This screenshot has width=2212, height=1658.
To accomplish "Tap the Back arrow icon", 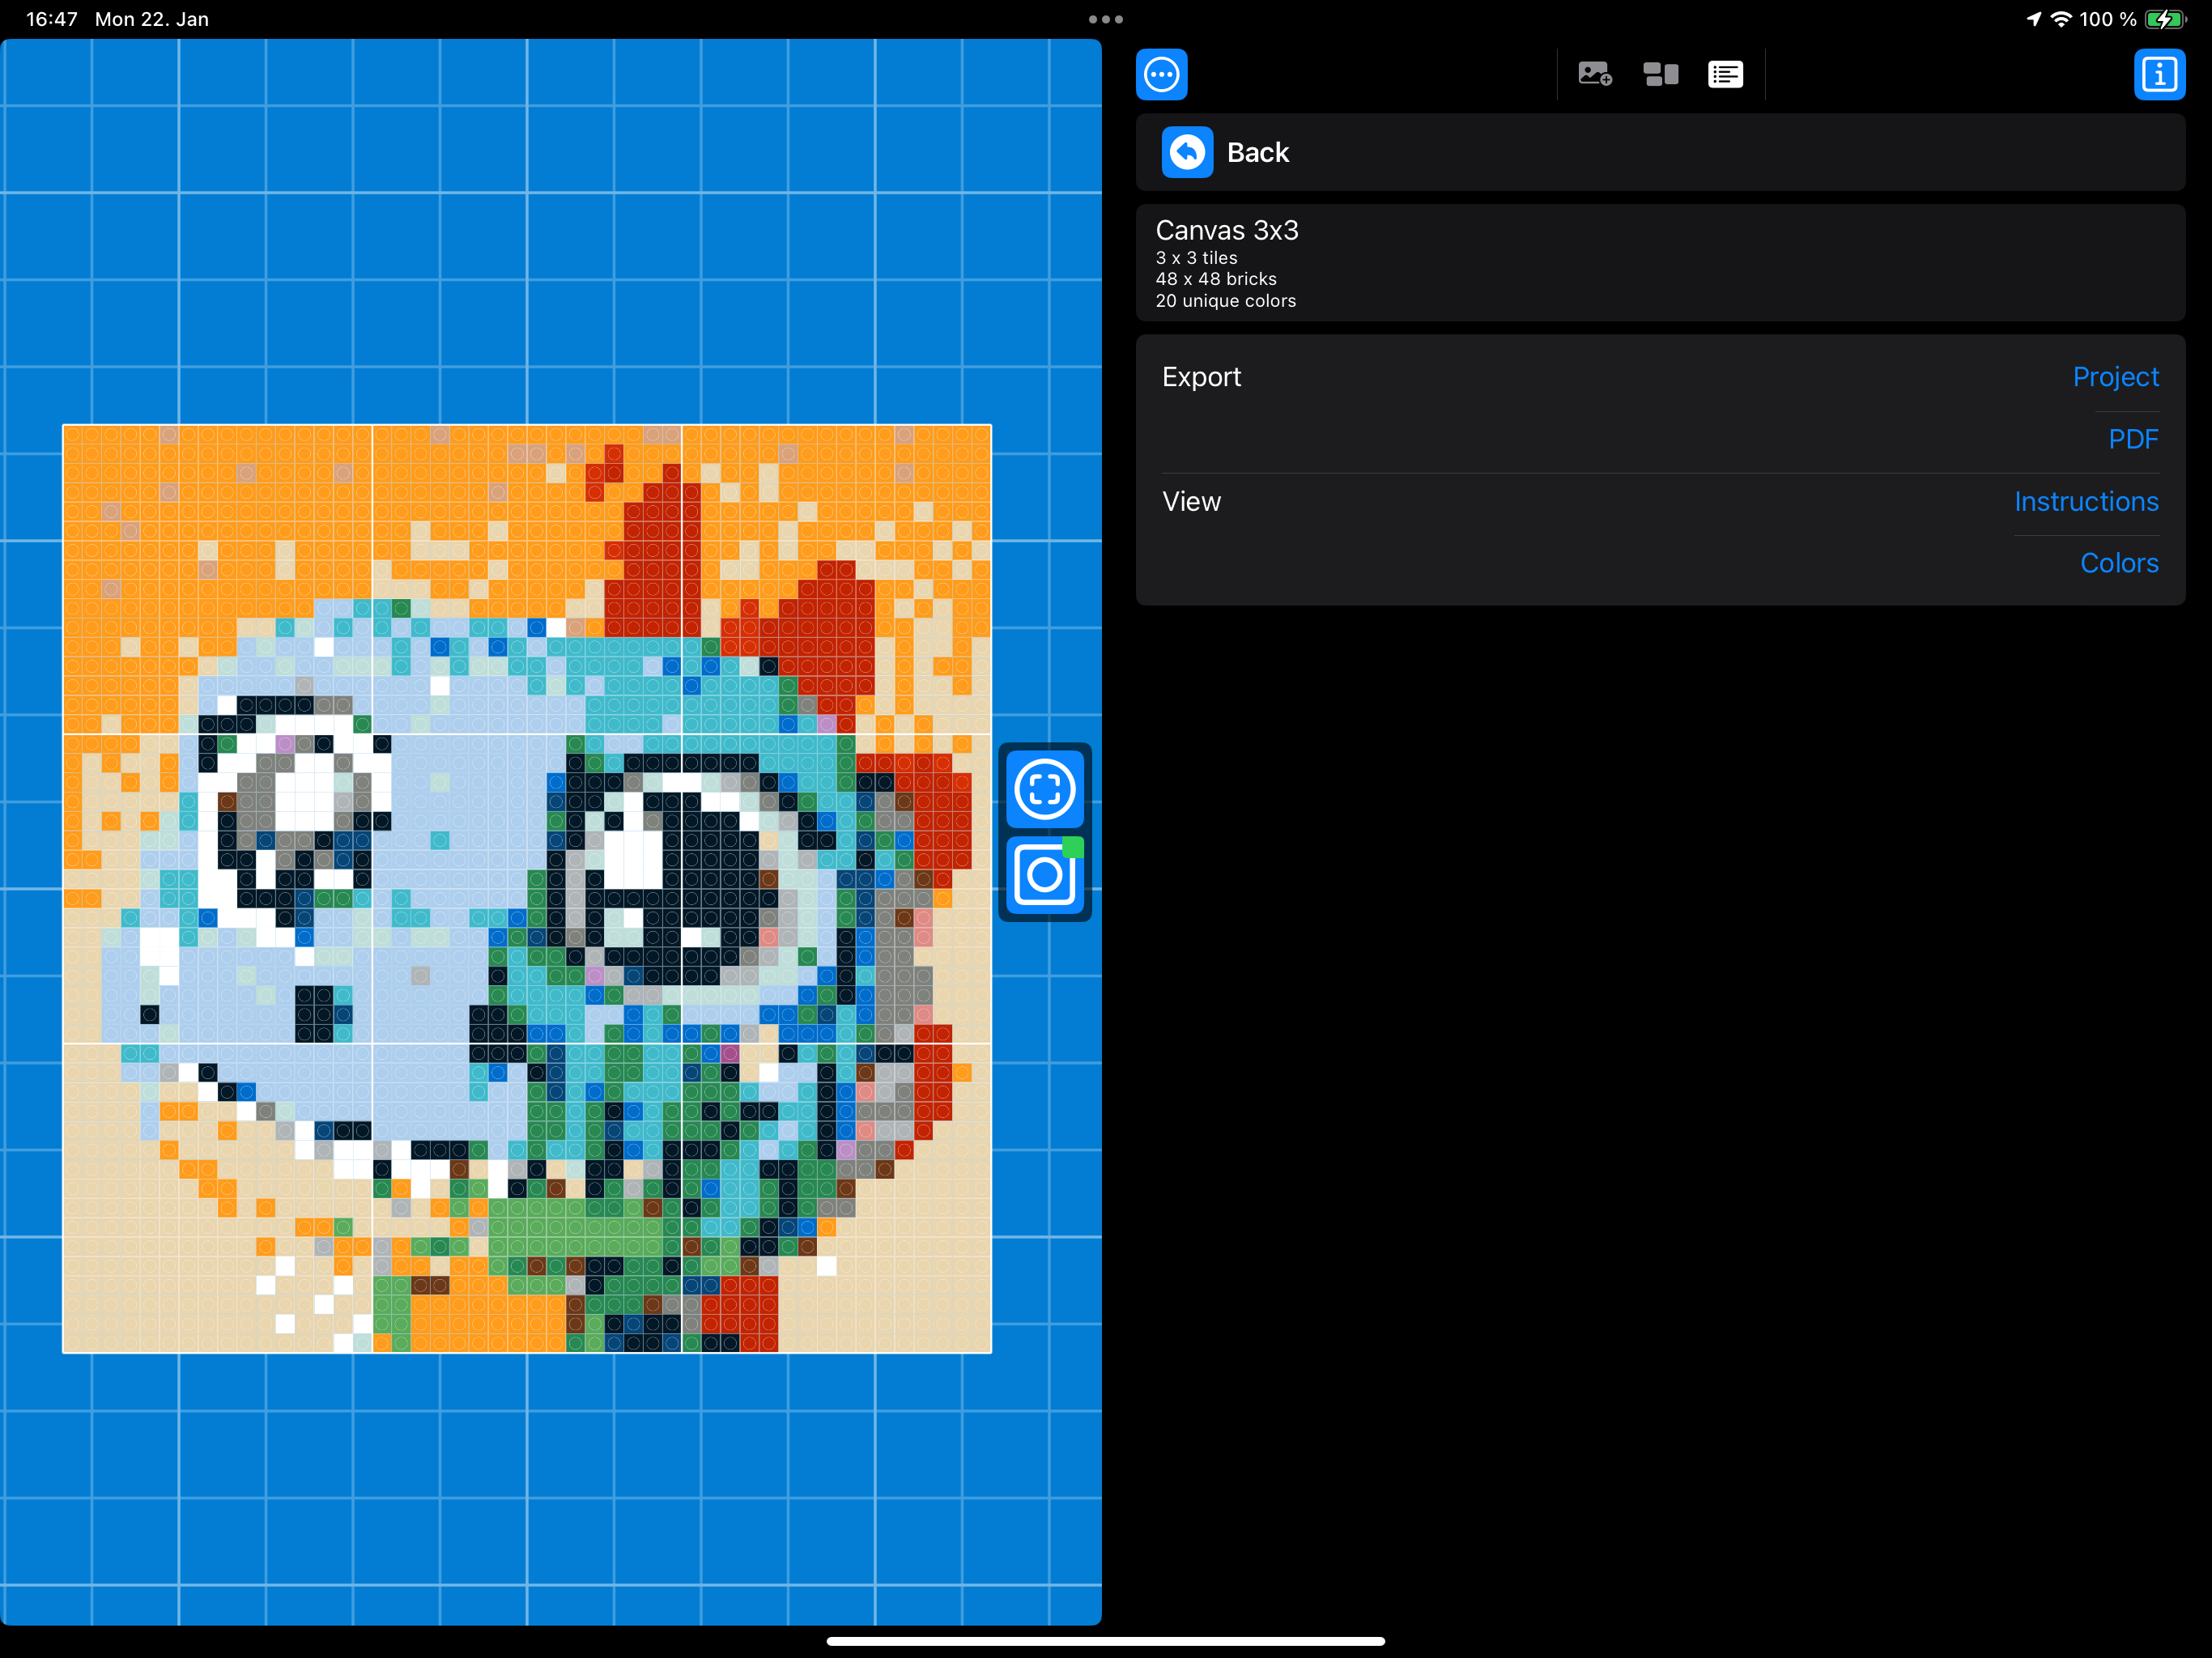I will (1187, 152).
